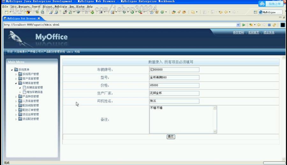Click the 返回首页 link

pyautogui.click(x=254, y=32)
